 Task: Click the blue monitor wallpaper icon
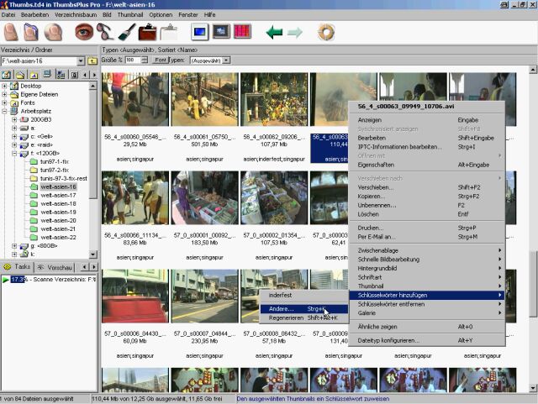[x=200, y=32]
